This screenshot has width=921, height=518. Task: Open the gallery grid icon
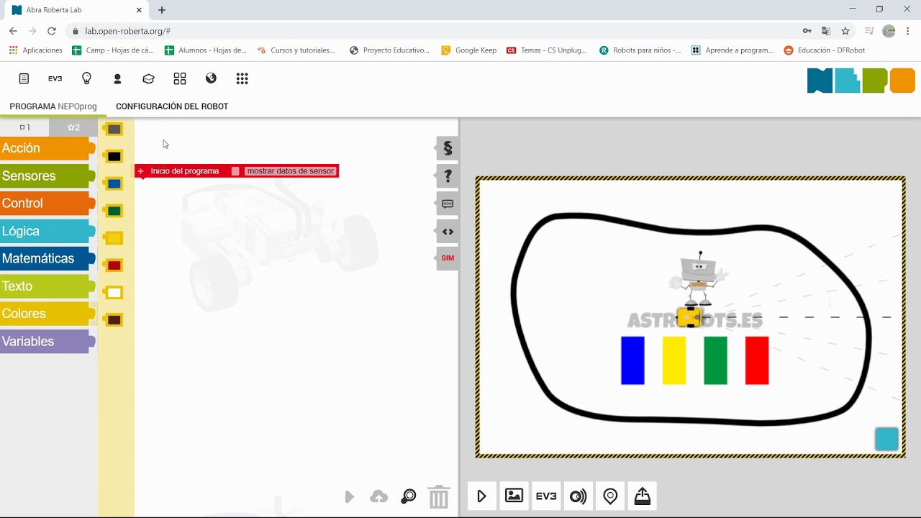pos(180,78)
